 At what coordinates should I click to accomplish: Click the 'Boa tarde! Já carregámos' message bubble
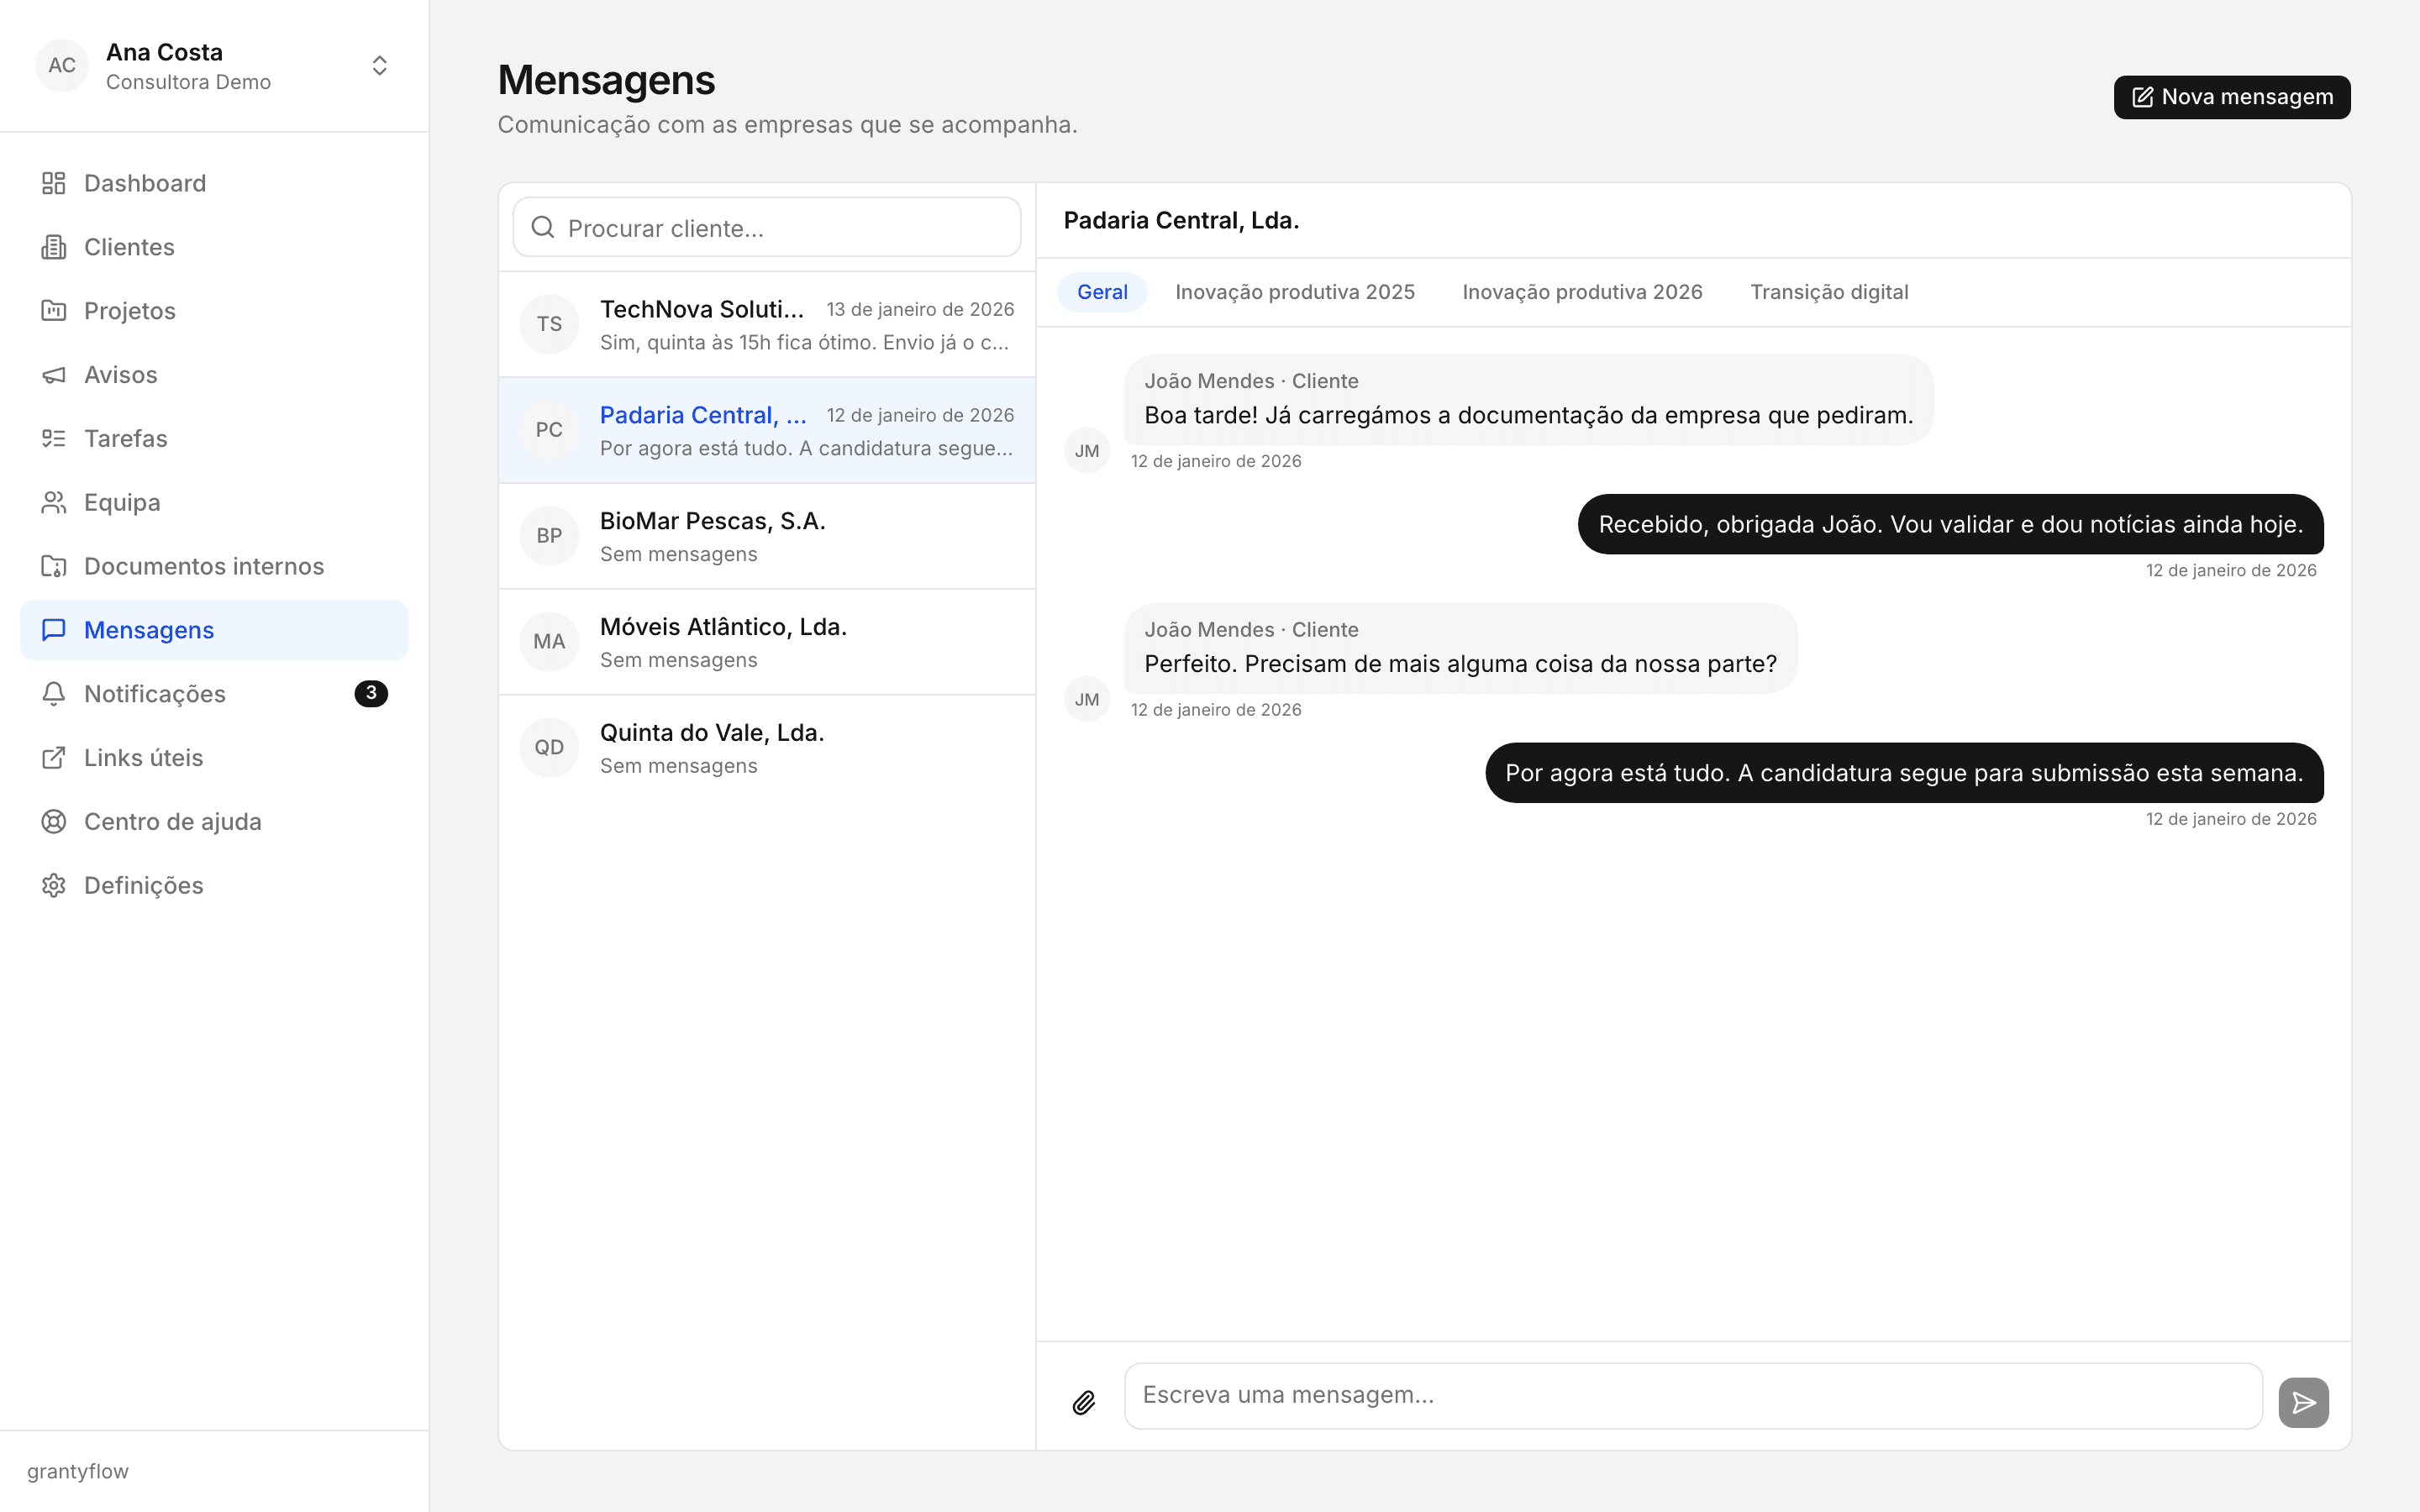click(x=1528, y=400)
